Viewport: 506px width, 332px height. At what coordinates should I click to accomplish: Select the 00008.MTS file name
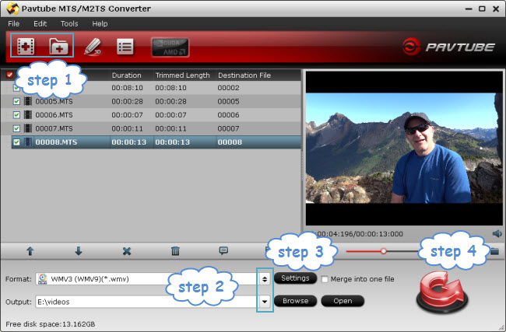(x=56, y=142)
